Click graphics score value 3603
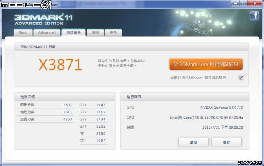This screenshot has height=166, width=264. (68, 105)
